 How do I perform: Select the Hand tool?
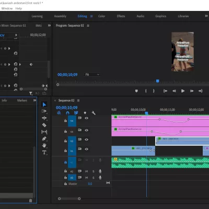point(44,145)
